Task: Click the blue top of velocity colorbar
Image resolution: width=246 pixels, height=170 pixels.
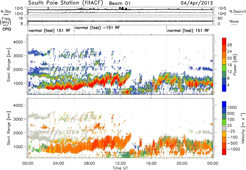Action: 224,104
